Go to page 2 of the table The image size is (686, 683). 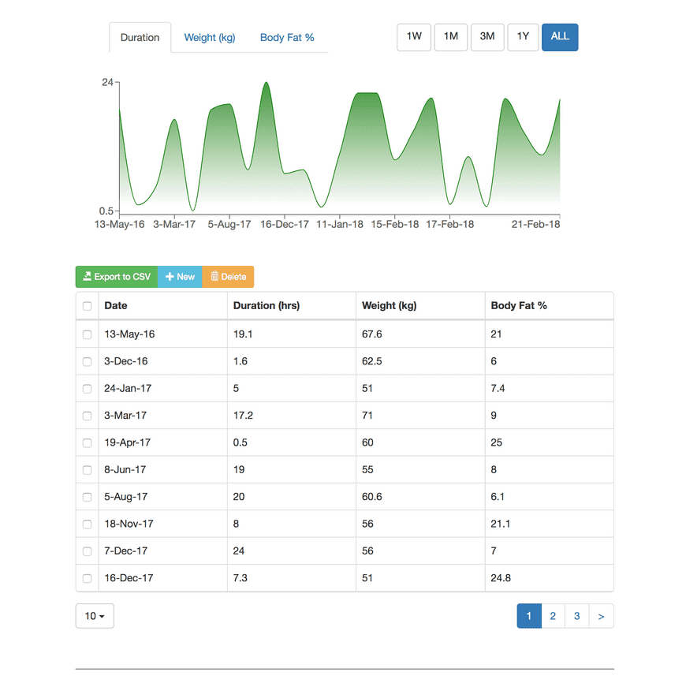[x=553, y=616]
